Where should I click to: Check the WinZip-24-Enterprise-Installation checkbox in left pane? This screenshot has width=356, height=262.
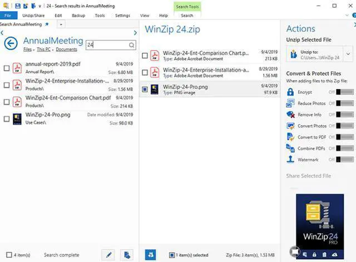[7, 85]
